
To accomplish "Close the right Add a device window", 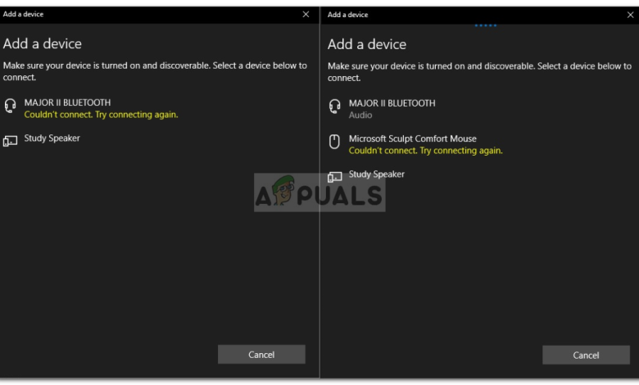I will point(631,15).
